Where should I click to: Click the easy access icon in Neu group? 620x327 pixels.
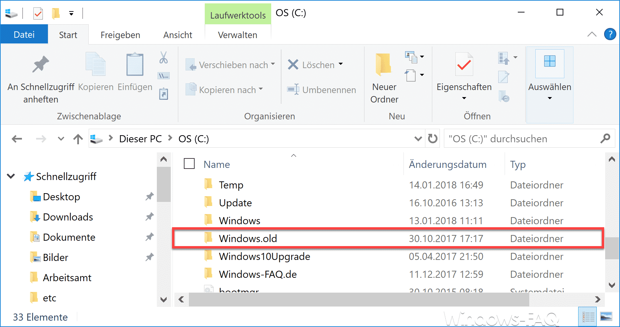tap(410, 75)
